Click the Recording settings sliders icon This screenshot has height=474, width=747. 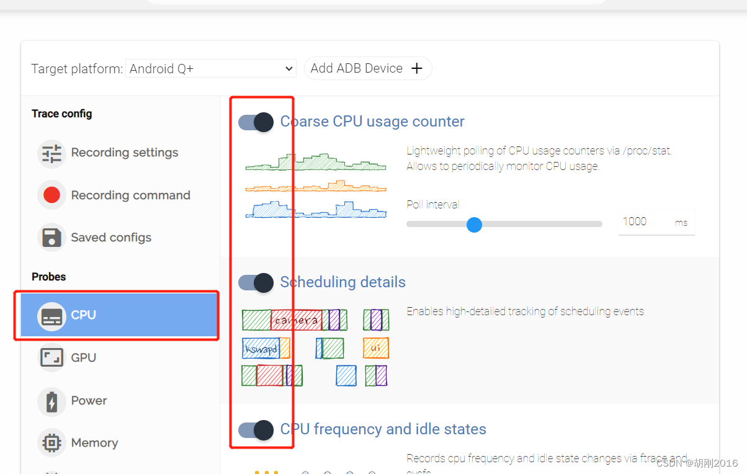[x=51, y=153]
